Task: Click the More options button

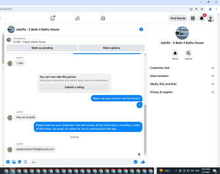Action: pyautogui.click(x=111, y=48)
